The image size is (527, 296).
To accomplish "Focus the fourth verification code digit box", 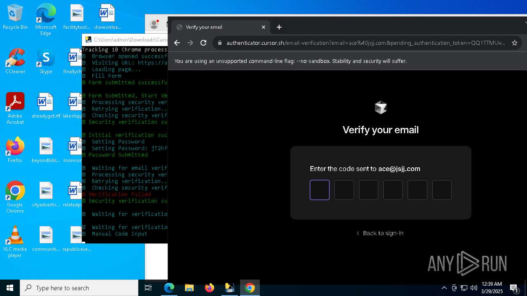I will point(393,190).
